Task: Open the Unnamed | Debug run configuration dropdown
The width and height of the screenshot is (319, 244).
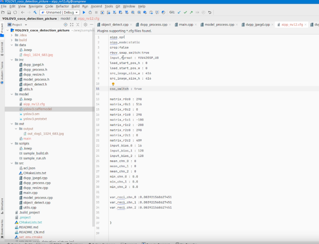Action: click(x=60, y=13)
